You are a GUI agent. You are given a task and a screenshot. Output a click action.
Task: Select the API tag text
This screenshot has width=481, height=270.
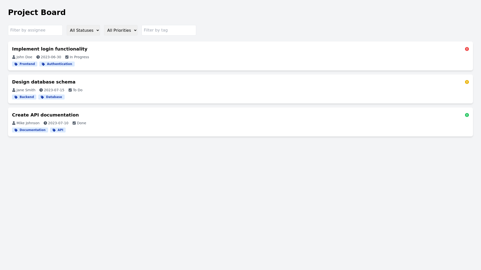(x=60, y=130)
